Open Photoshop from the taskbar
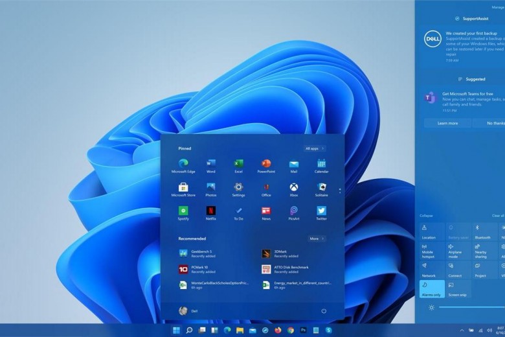Screen dimensions: 505x337 (303, 331)
